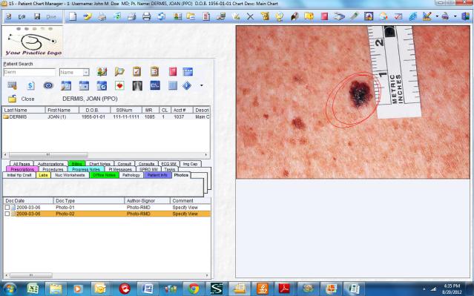Select the DERMIS patient row

[106, 116]
